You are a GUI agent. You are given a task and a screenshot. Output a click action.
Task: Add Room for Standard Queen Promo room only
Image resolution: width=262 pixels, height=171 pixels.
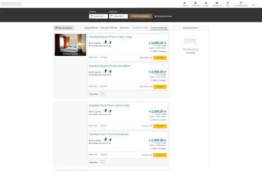[x=160, y=58]
